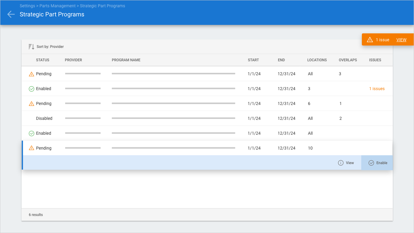Go to Settings in breadcrumb
Image resolution: width=414 pixels, height=233 pixels.
pos(27,6)
